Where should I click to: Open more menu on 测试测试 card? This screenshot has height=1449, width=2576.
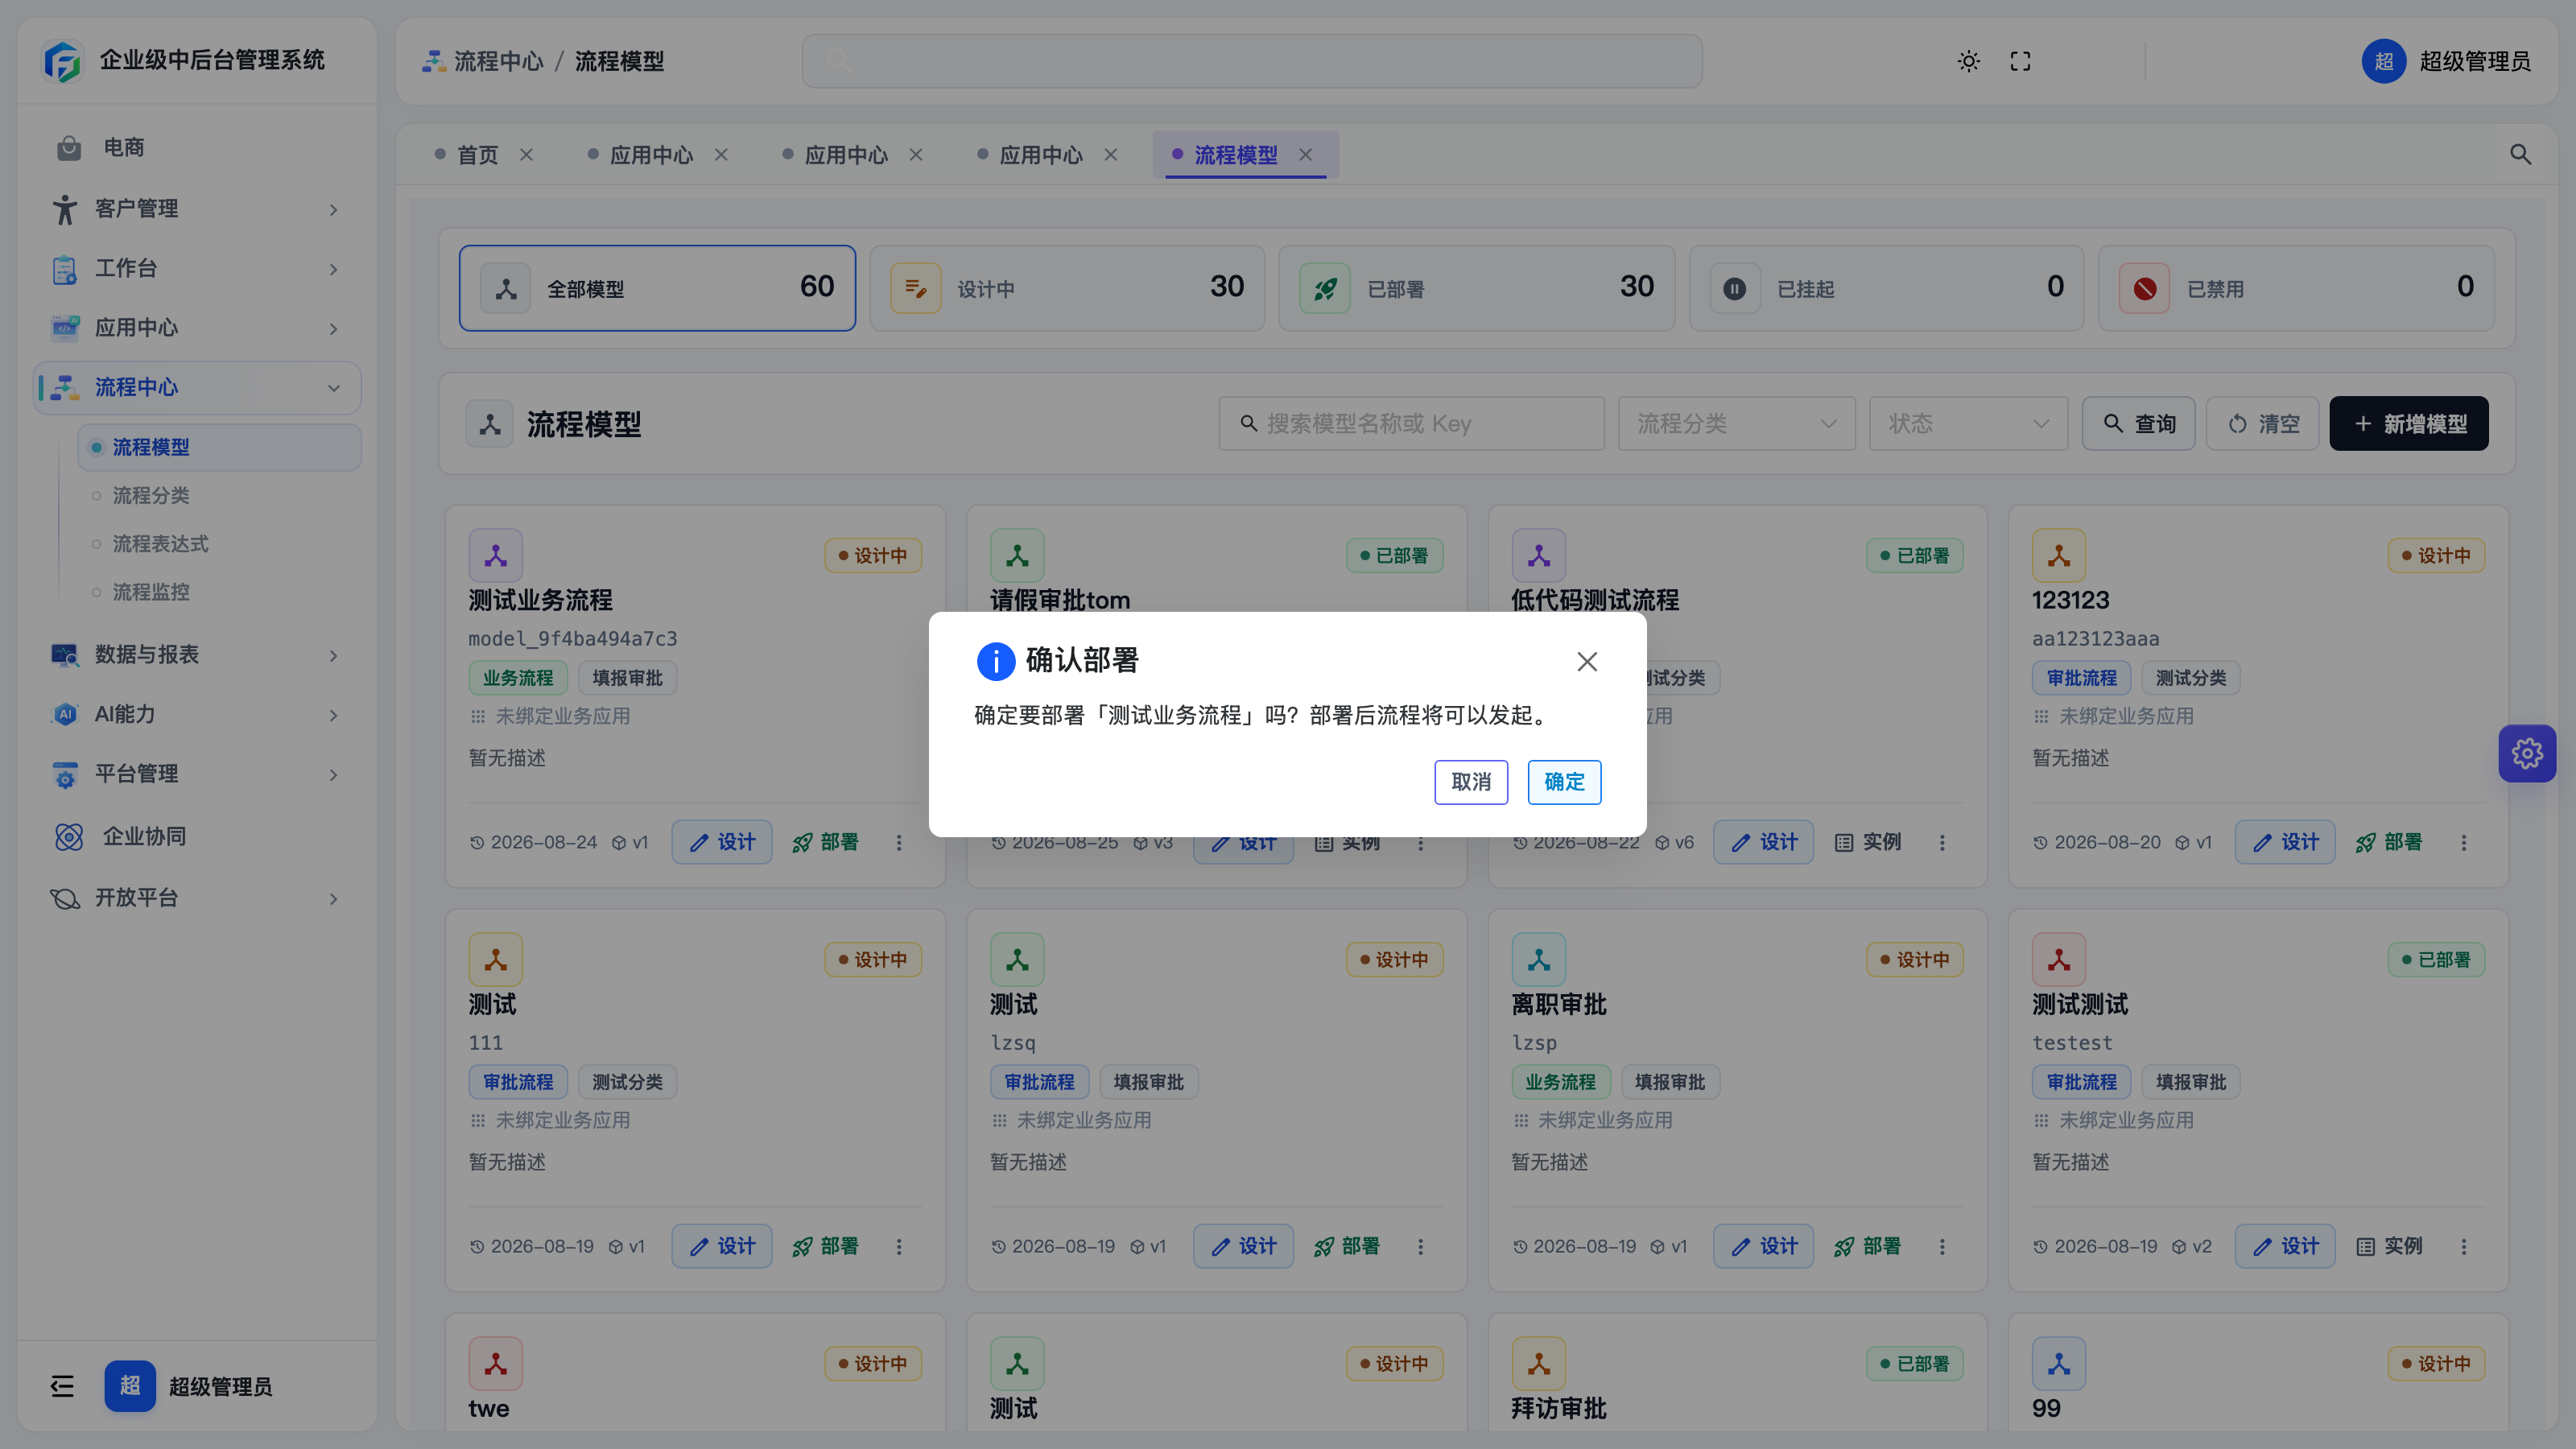2463,1247
